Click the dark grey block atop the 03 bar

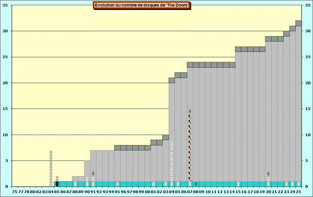[166, 137]
